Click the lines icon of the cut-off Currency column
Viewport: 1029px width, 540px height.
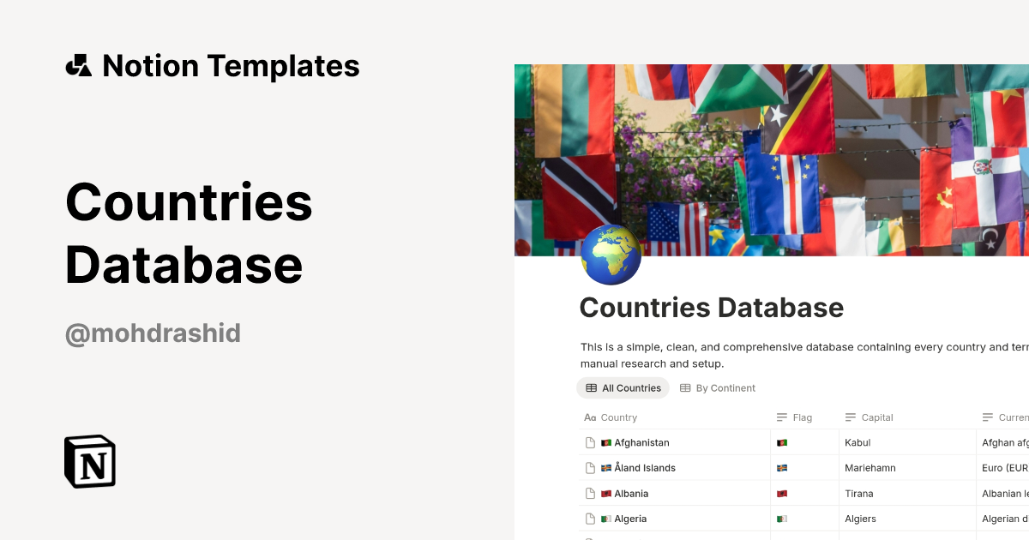coord(988,417)
